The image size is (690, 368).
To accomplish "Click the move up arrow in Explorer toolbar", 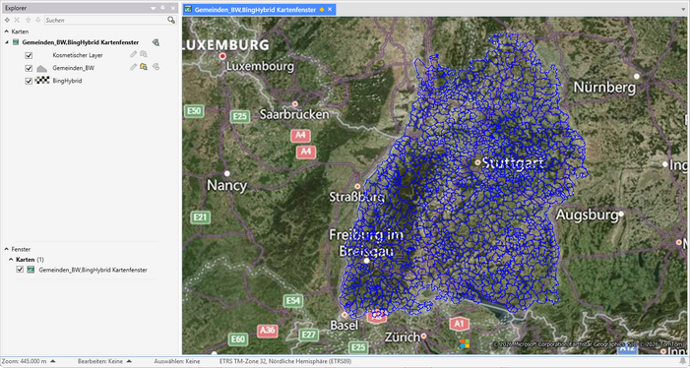I will (x=29, y=21).
